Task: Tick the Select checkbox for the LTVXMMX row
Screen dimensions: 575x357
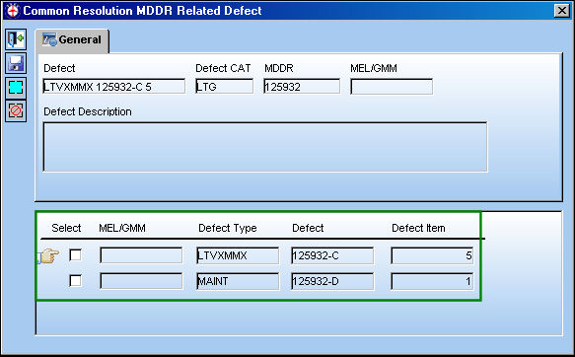Action: pyautogui.click(x=75, y=254)
